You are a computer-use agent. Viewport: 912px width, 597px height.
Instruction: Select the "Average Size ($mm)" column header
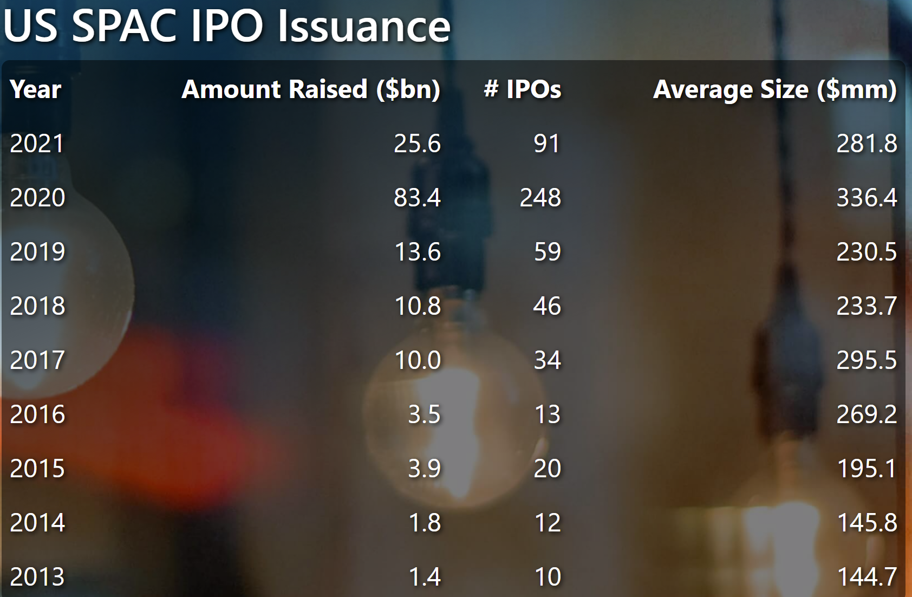click(x=774, y=89)
